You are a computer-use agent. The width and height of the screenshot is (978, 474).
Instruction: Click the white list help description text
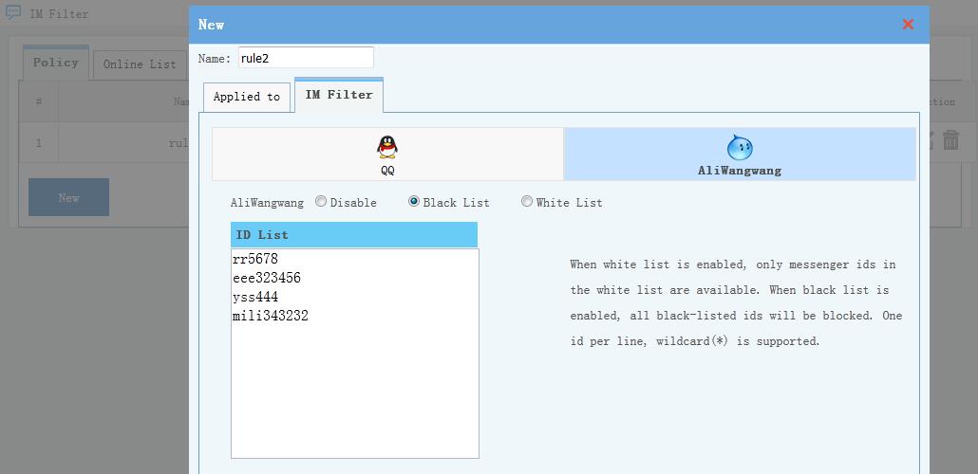click(x=736, y=302)
